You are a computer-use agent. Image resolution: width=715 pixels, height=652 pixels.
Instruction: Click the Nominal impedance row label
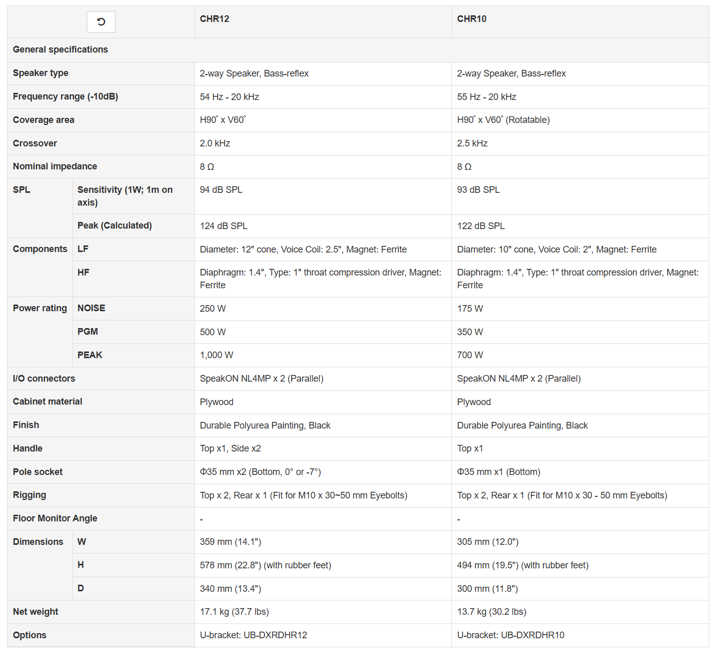coord(55,166)
